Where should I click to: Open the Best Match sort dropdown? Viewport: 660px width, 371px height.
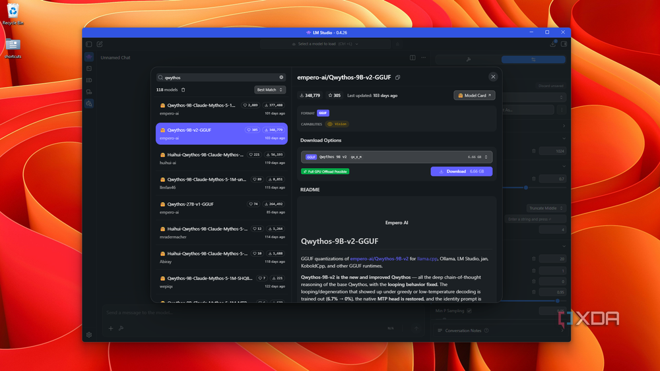click(270, 90)
